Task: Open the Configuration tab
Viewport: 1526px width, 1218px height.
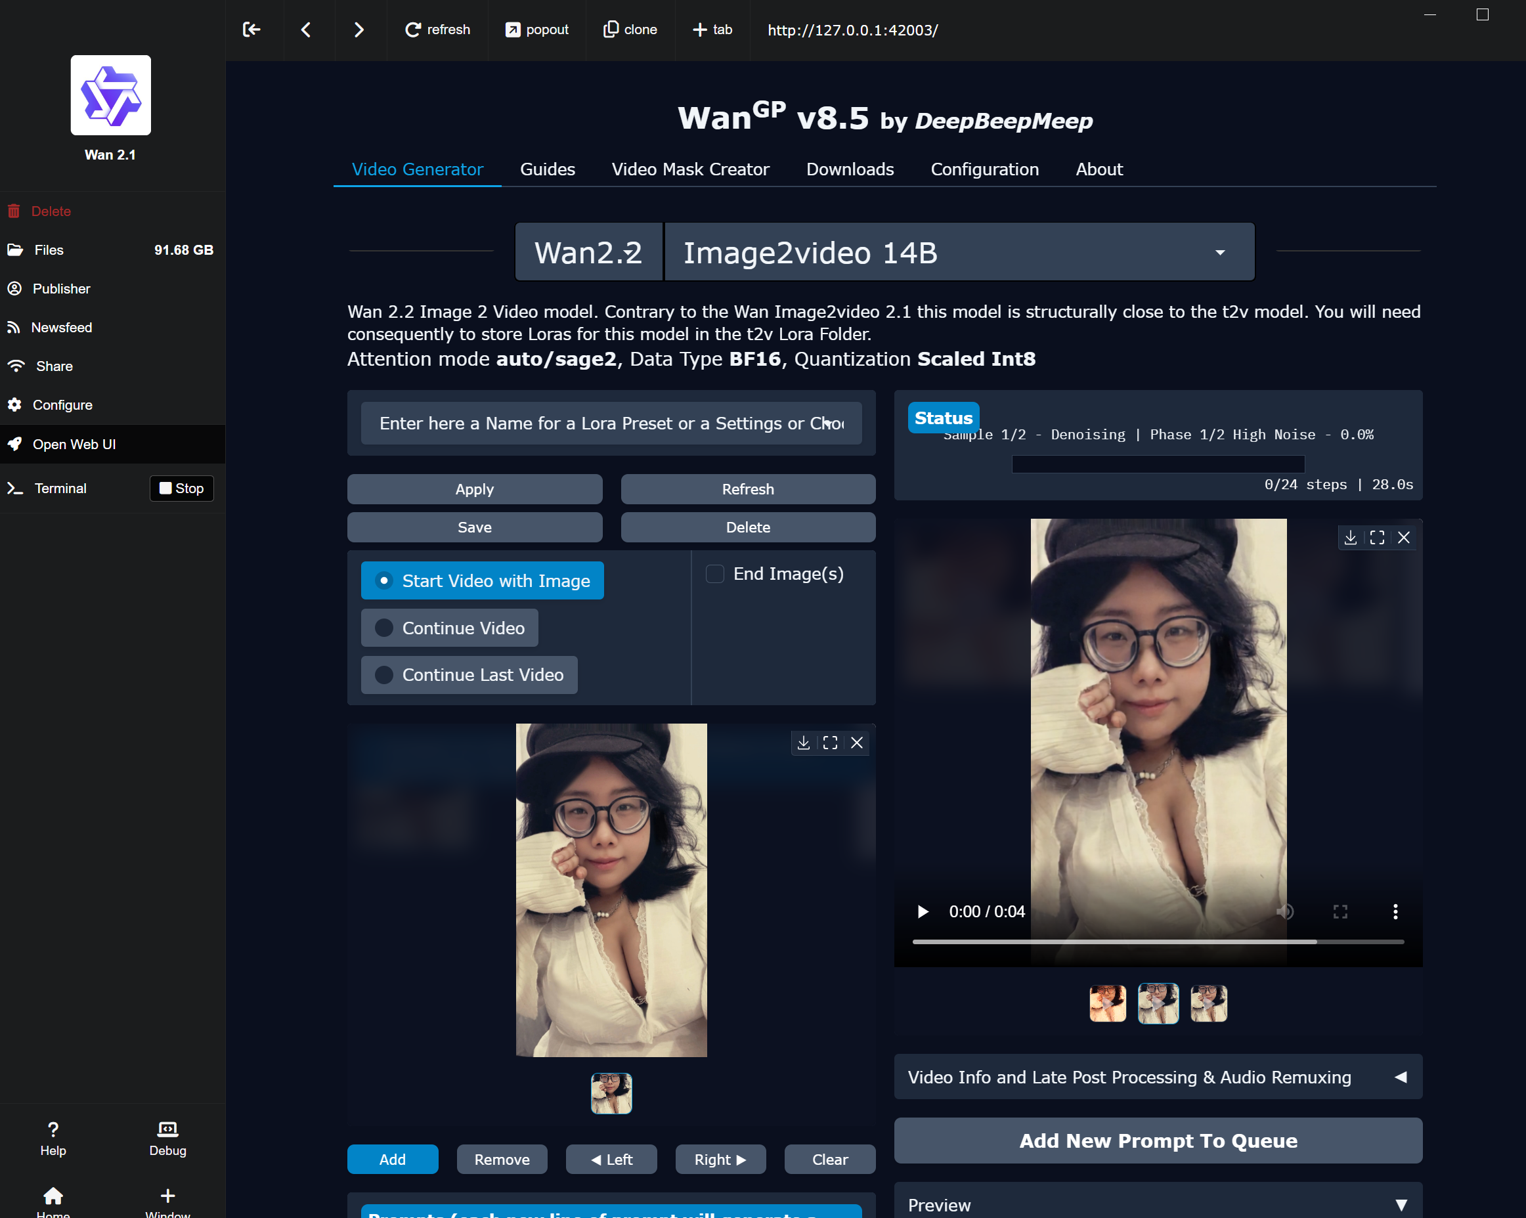Action: 984,169
